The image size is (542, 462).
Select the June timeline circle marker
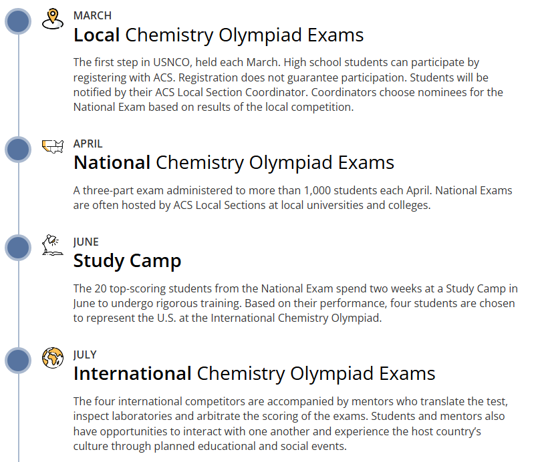19,248
